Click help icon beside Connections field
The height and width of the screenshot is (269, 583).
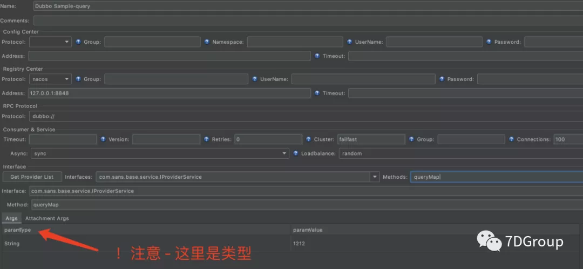point(511,139)
